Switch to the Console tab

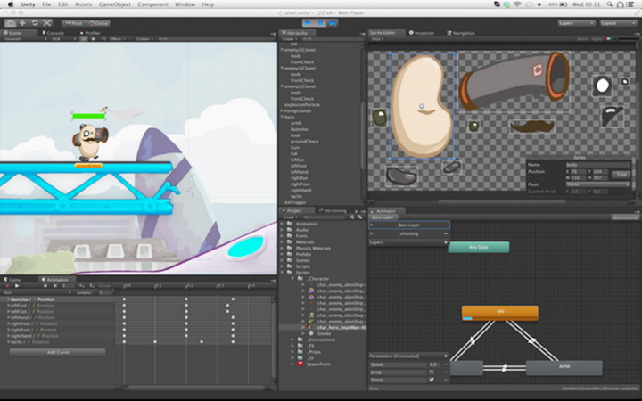(x=53, y=33)
